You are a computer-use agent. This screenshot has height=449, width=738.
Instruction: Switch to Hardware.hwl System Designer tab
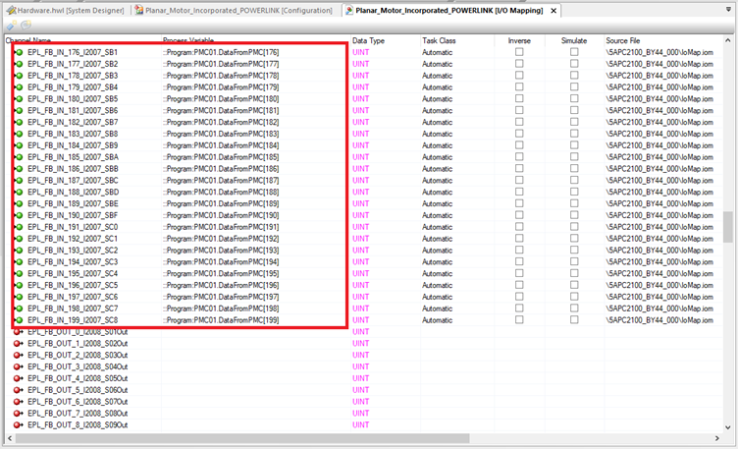[x=62, y=10]
